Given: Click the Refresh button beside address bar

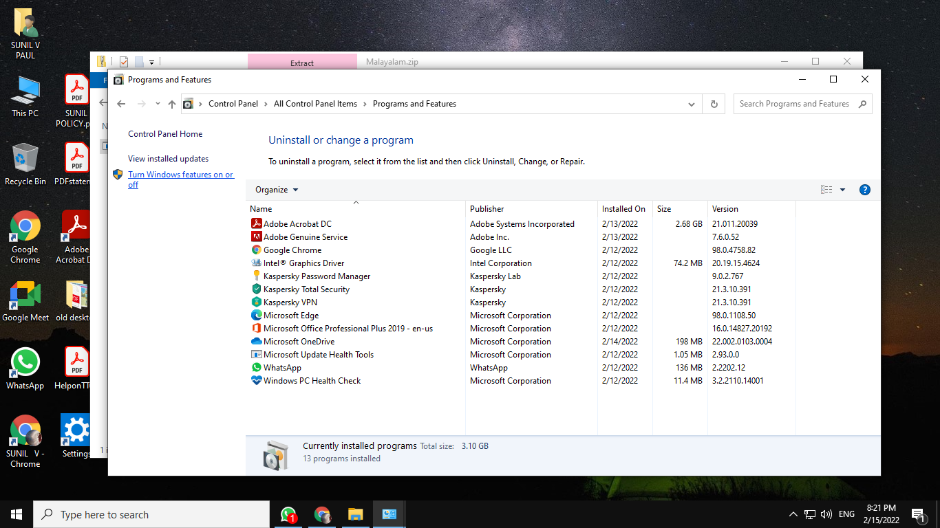Looking at the screenshot, I should tap(714, 104).
